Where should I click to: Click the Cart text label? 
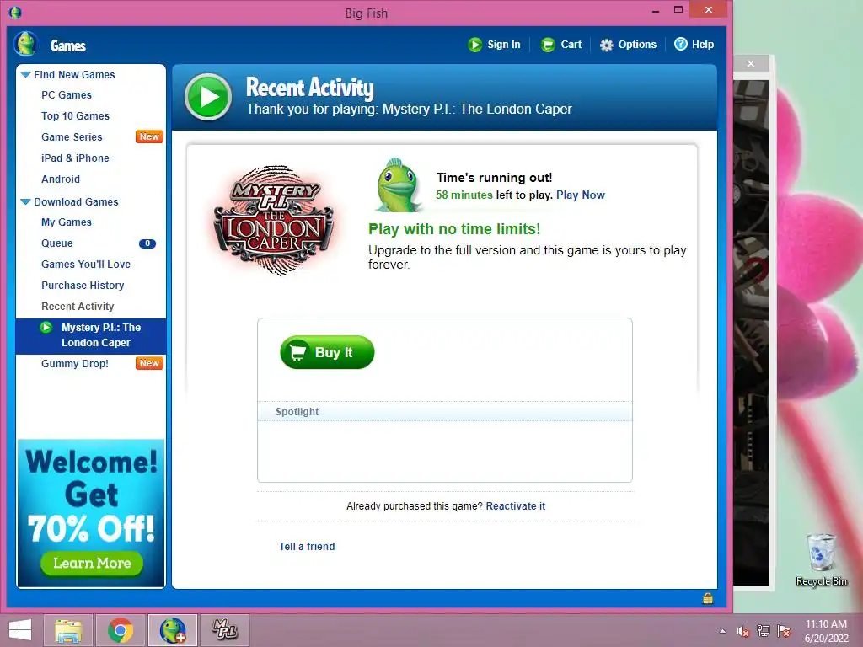(x=571, y=45)
